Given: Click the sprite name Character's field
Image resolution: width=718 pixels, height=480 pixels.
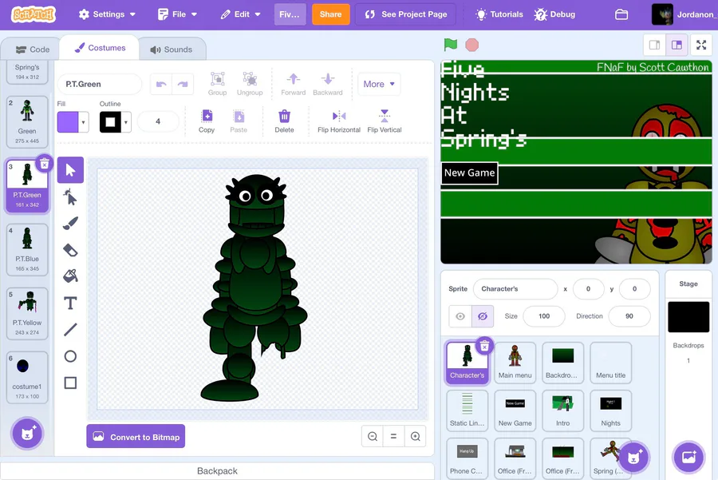Looking at the screenshot, I should click(x=515, y=289).
